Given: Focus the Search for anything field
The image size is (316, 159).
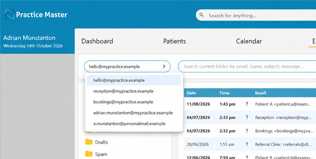Looking at the screenshot, I should click(x=256, y=15).
